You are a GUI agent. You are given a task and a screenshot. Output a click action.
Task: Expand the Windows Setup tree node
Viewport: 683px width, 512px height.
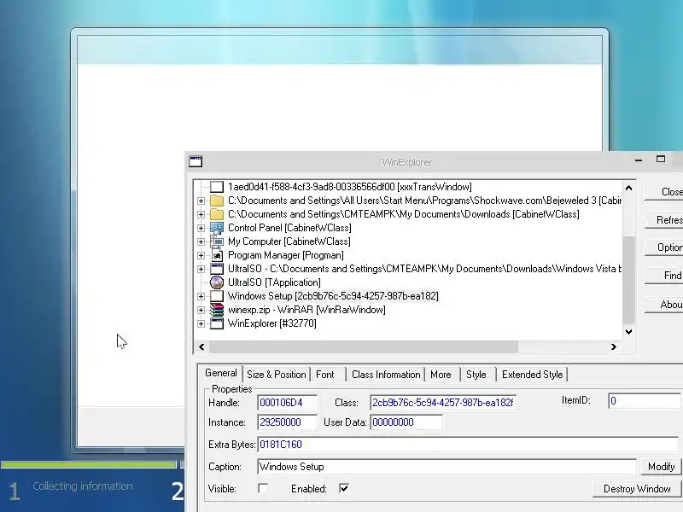tap(201, 296)
